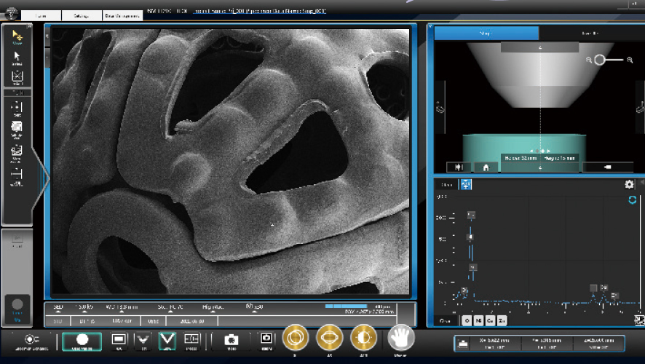Toggle the Cu element button under spectrum
Image resolution: width=645 pixels, height=364 pixels.
click(490, 320)
